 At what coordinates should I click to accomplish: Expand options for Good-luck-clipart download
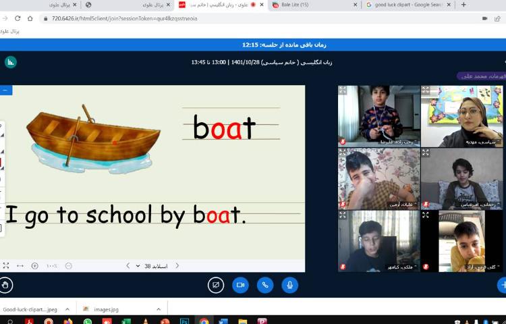click(x=67, y=309)
